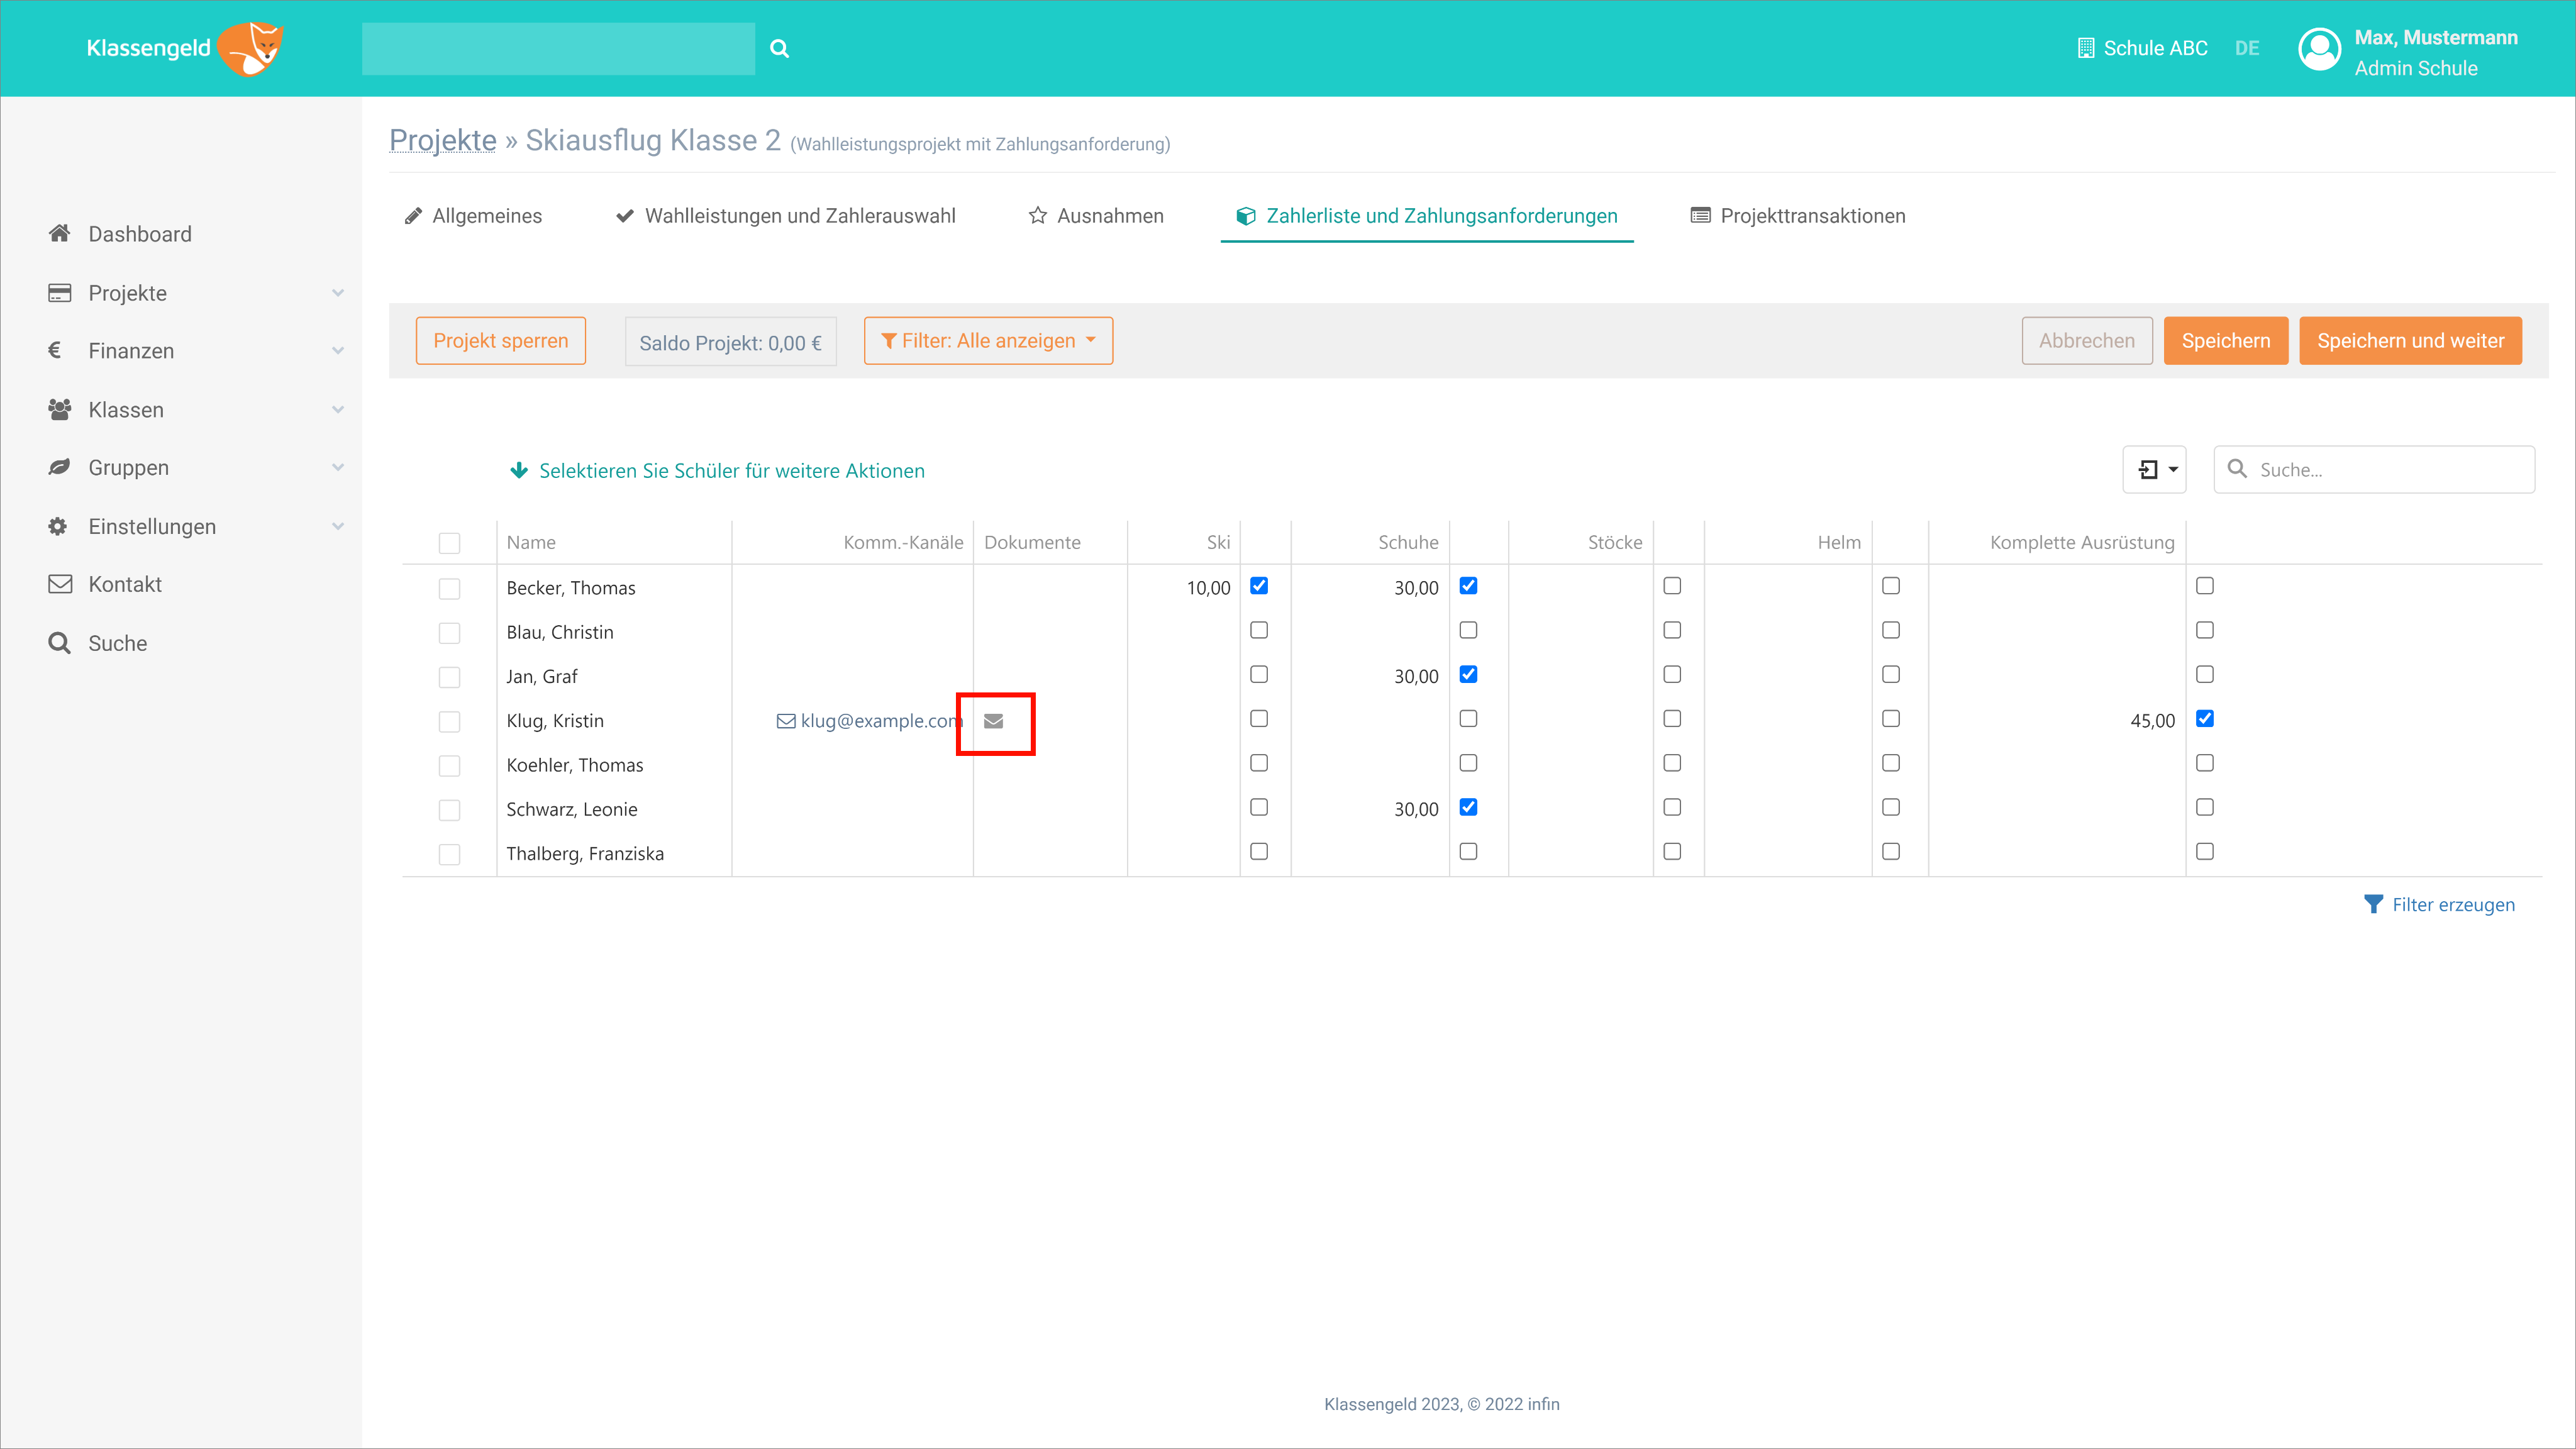The width and height of the screenshot is (2576, 1449).
Task: Open the Ausnahmen tab
Action: click(x=1096, y=216)
